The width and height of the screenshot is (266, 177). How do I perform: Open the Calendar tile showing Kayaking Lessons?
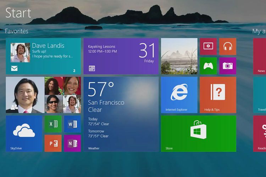(121, 56)
